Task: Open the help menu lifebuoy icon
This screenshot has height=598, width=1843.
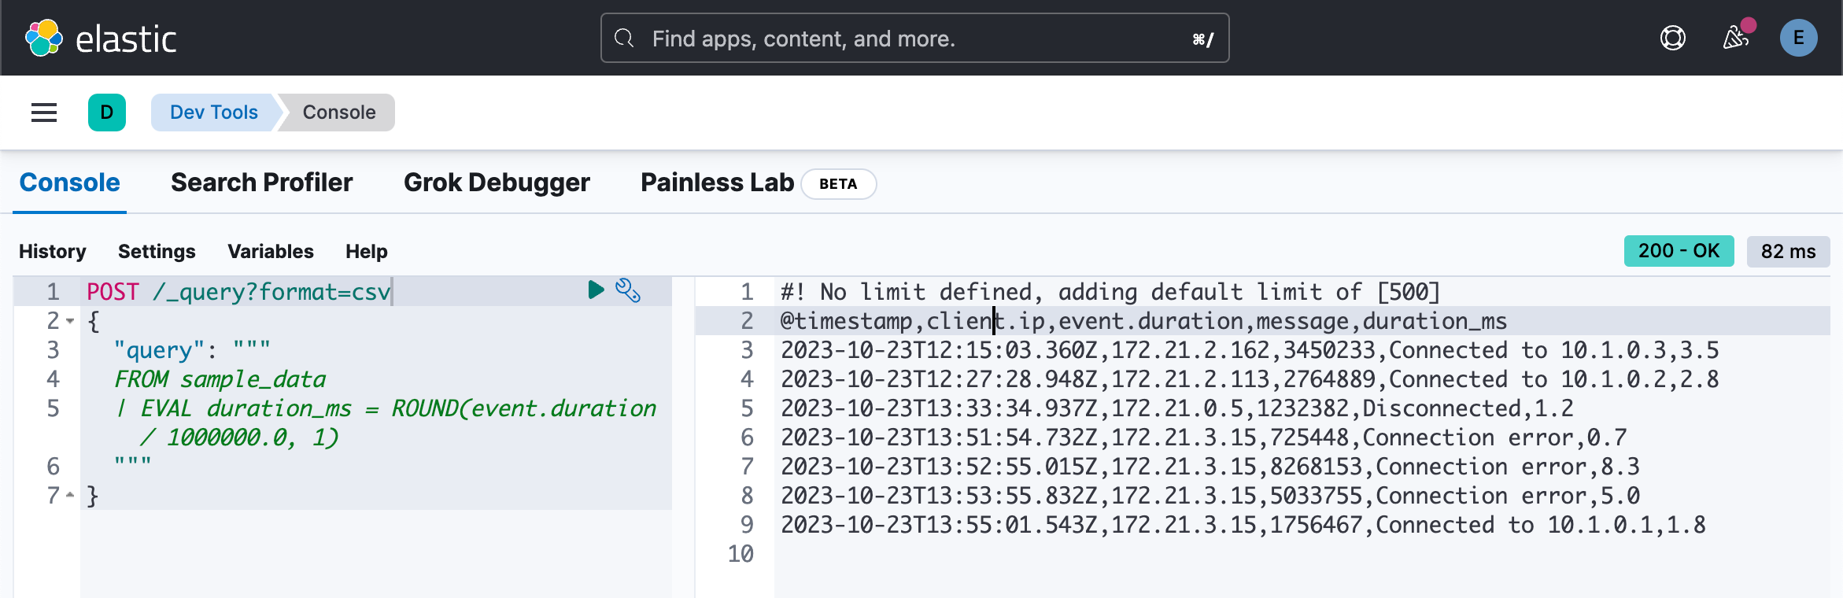Action: coord(1672,38)
